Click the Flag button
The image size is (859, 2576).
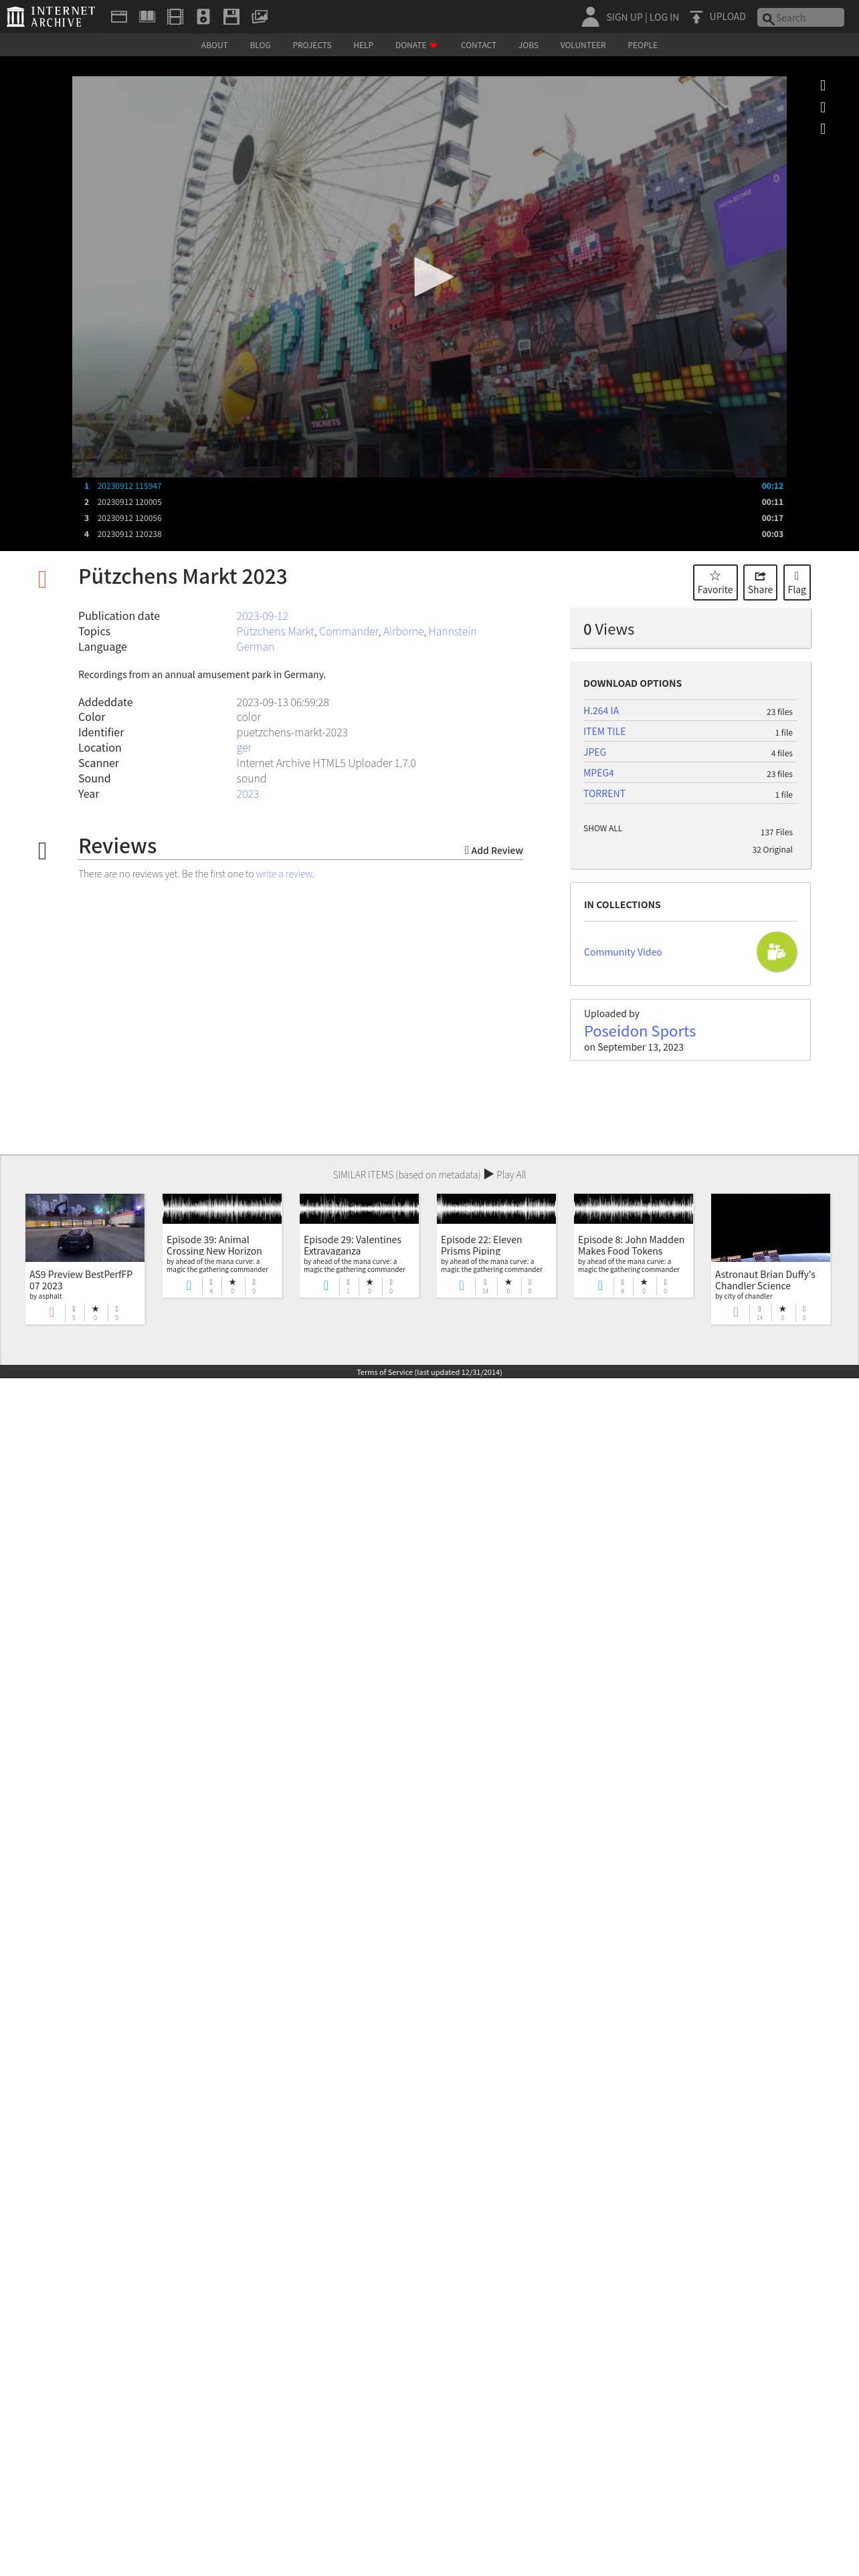(x=797, y=582)
